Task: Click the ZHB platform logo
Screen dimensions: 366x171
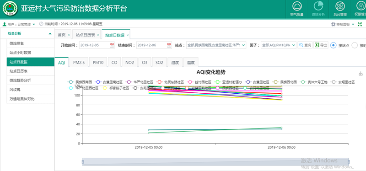Action: click(x=10, y=9)
